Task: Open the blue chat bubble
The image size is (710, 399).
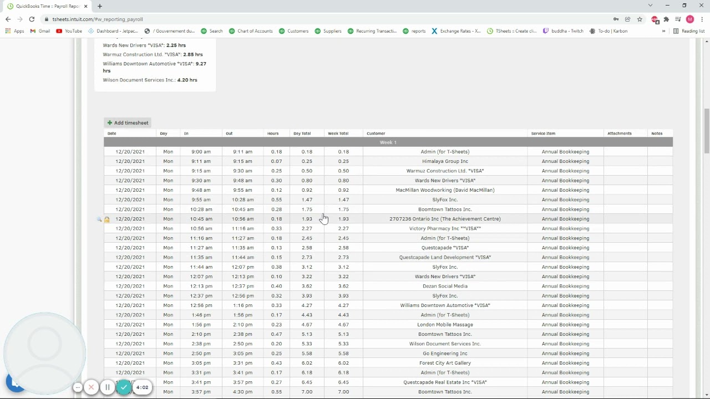Action: pos(15,383)
